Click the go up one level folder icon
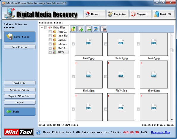 point(73,29)
